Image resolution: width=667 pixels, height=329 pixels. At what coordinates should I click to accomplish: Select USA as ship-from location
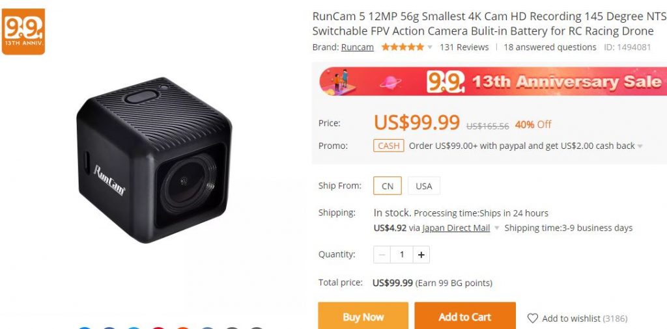[x=423, y=186]
